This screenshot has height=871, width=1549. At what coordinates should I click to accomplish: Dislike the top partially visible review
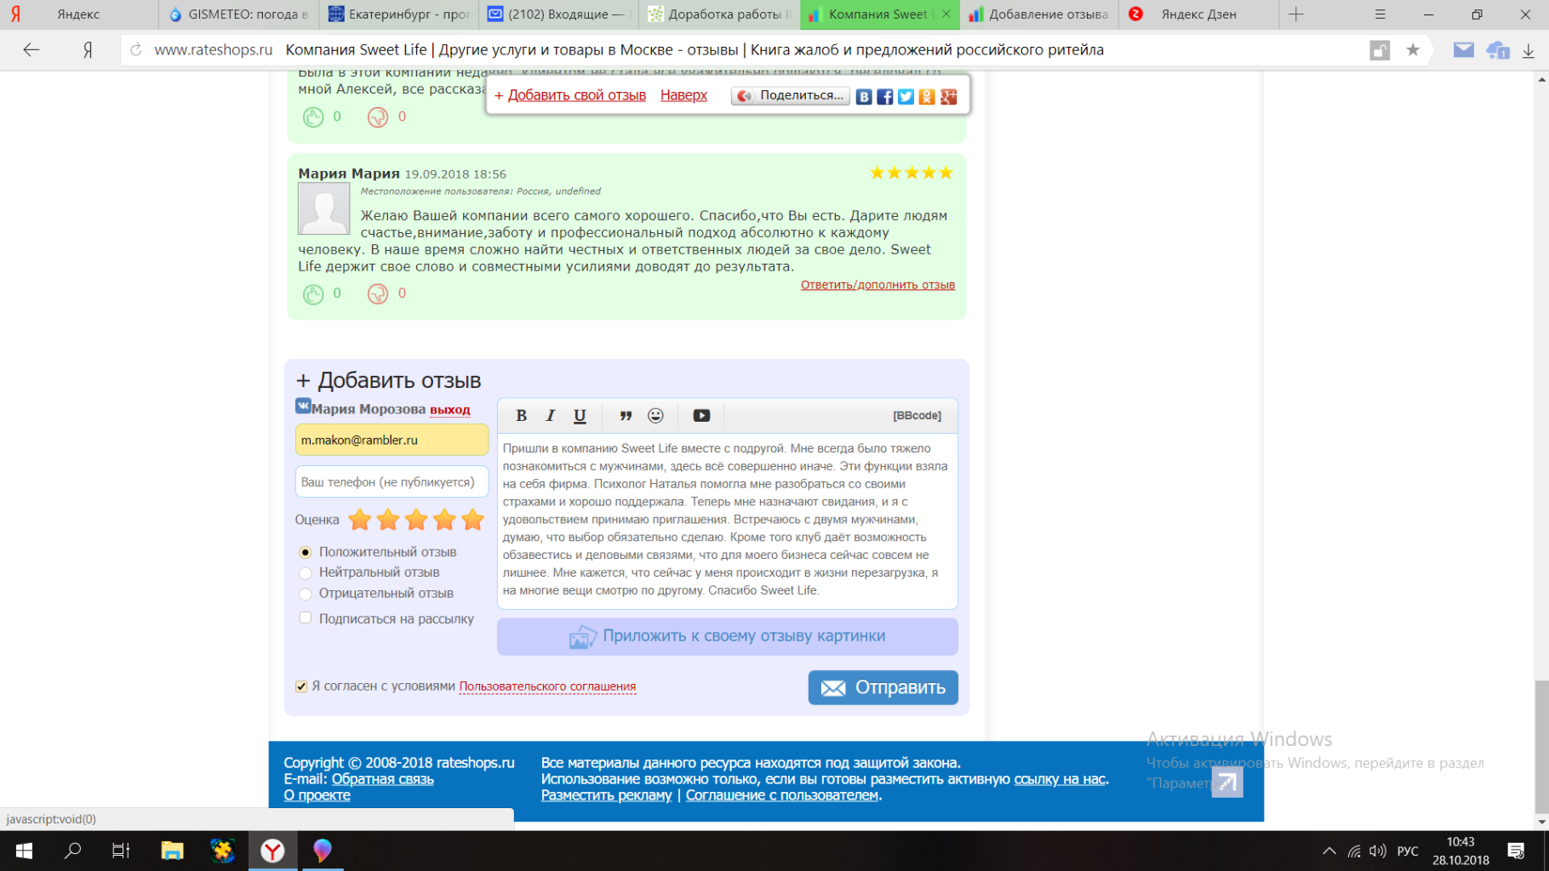[x=378, y=117]
